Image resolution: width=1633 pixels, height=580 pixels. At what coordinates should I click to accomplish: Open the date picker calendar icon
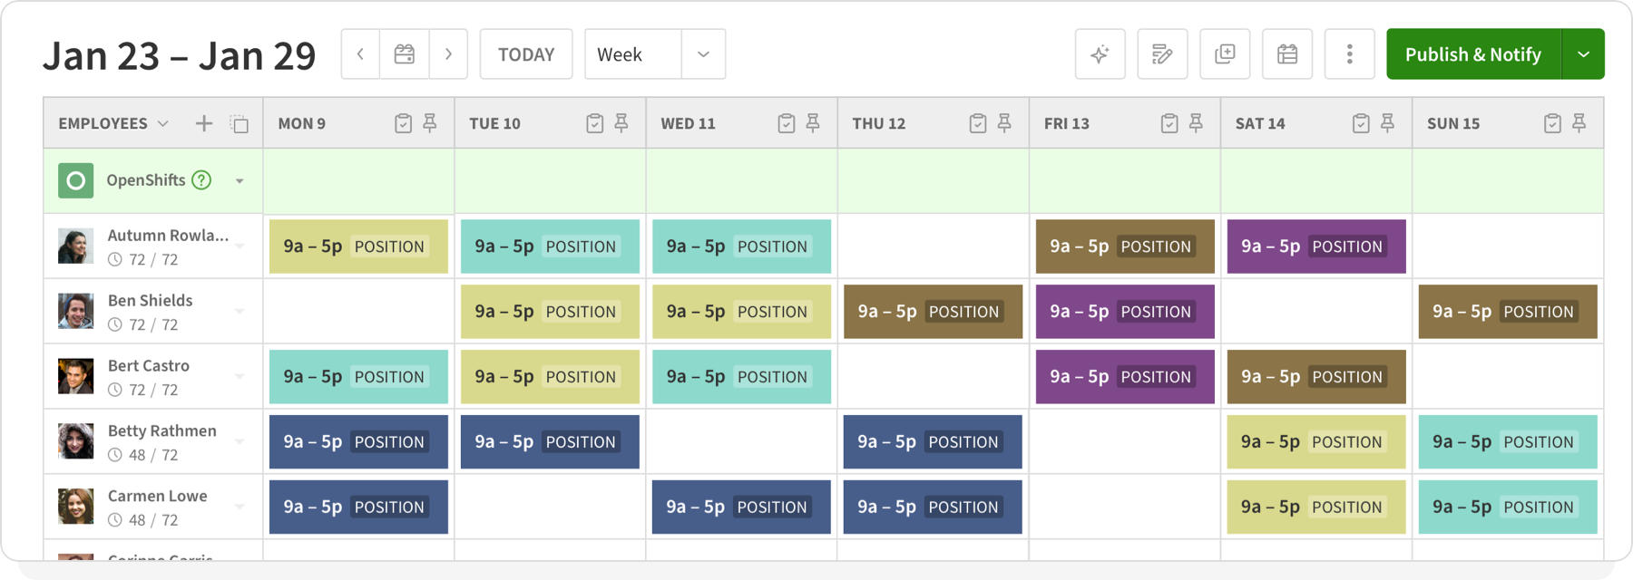pyautogui.click(x=405, y=54)
